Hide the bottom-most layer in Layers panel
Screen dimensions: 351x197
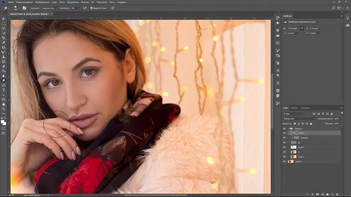(x=284, y=161)
